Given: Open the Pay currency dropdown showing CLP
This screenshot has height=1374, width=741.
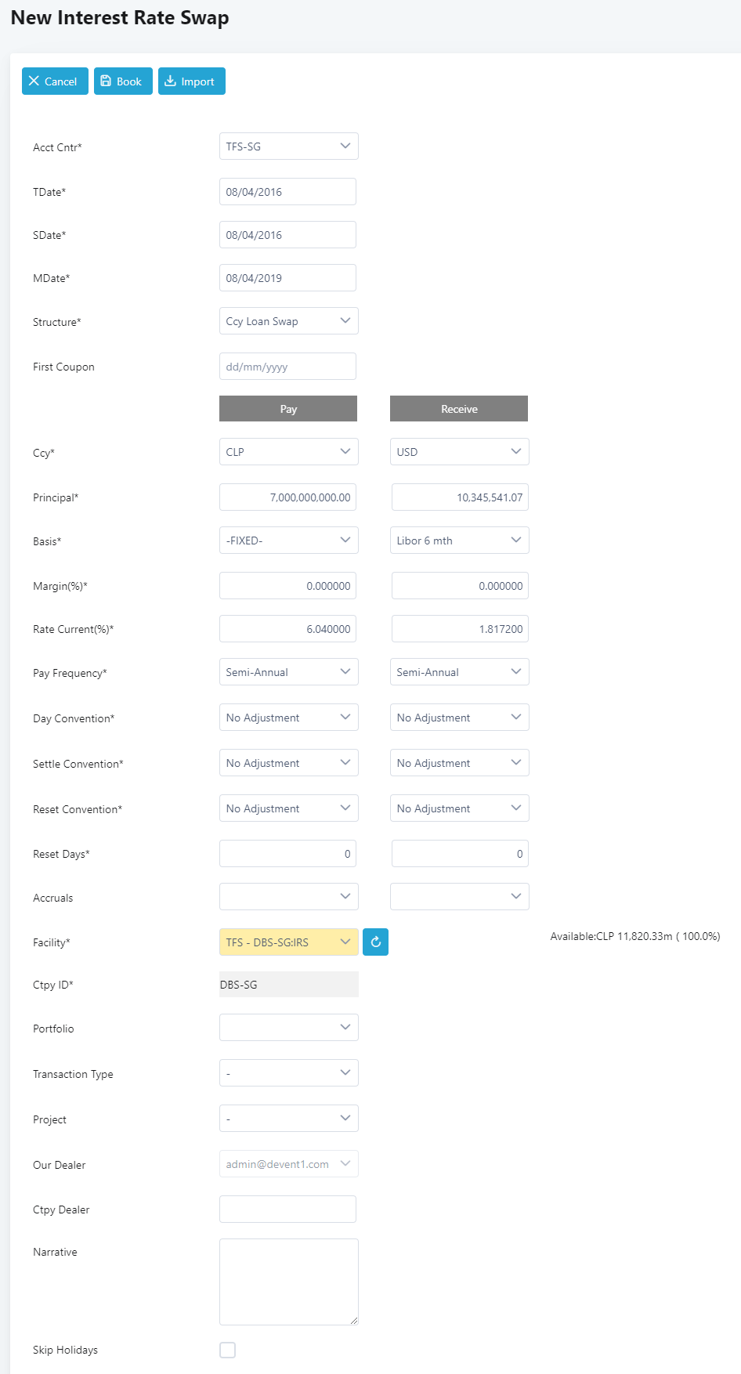Looking at the screenshot, I should [x=289, y=452].
